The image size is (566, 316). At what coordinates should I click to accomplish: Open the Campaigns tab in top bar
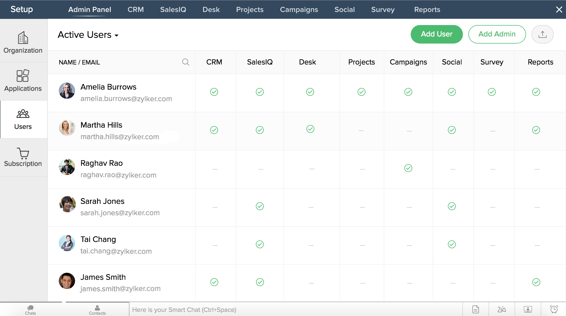[x=299, y=10]
